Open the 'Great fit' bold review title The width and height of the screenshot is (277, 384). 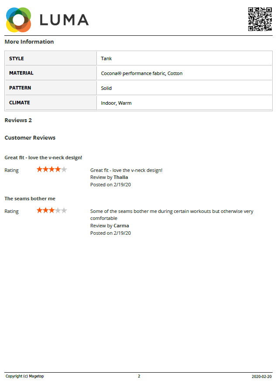point(43,158)
